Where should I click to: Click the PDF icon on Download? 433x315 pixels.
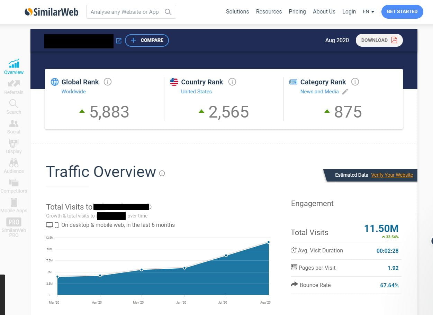coord(394,40)
